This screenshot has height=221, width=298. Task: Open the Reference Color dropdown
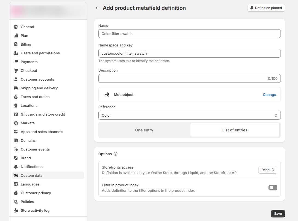click(189, 115)
